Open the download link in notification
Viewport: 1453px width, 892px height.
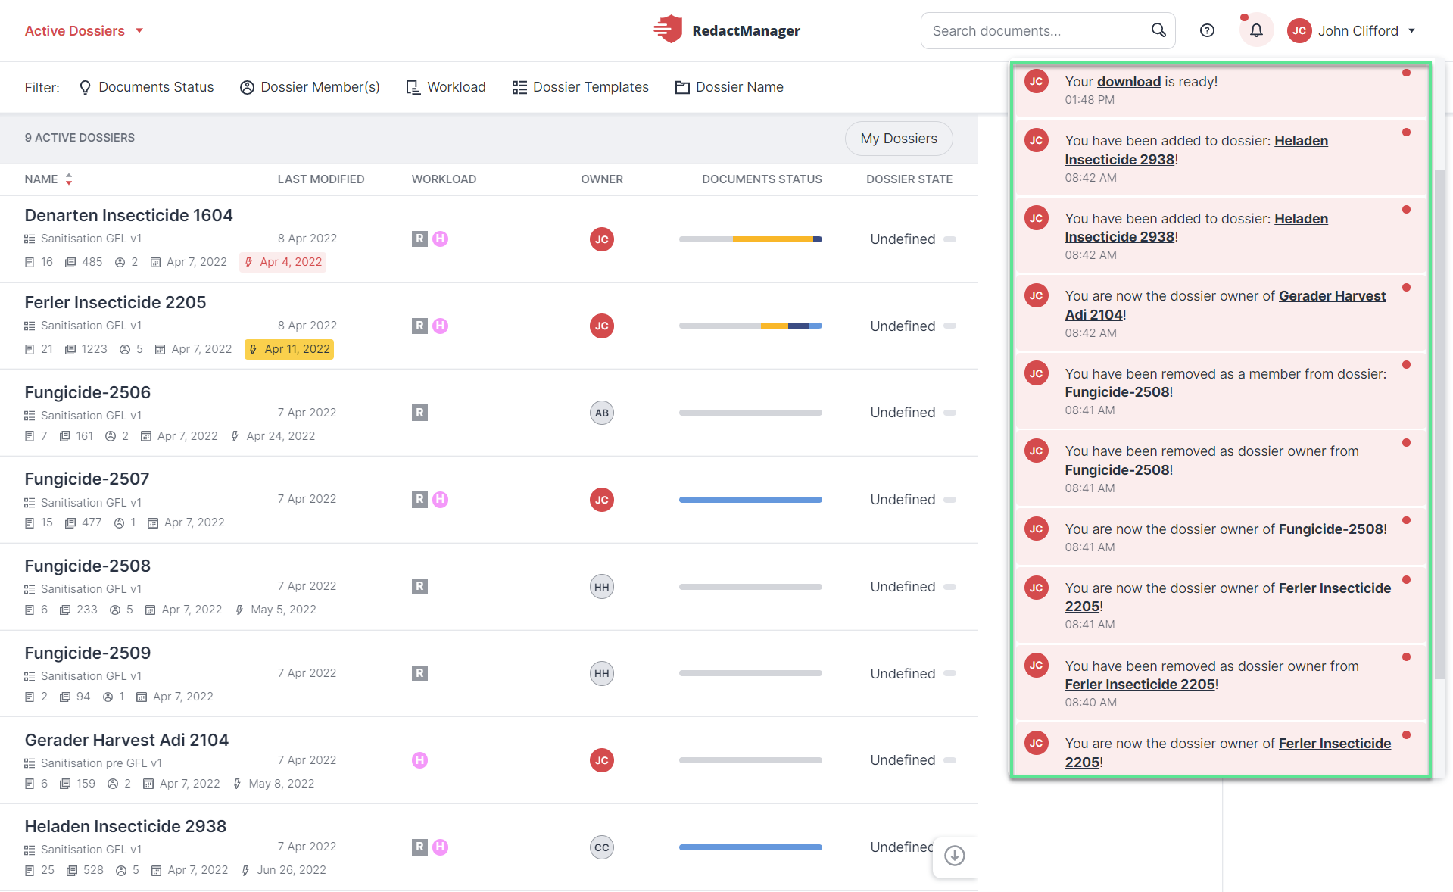tap(1129, 82)
